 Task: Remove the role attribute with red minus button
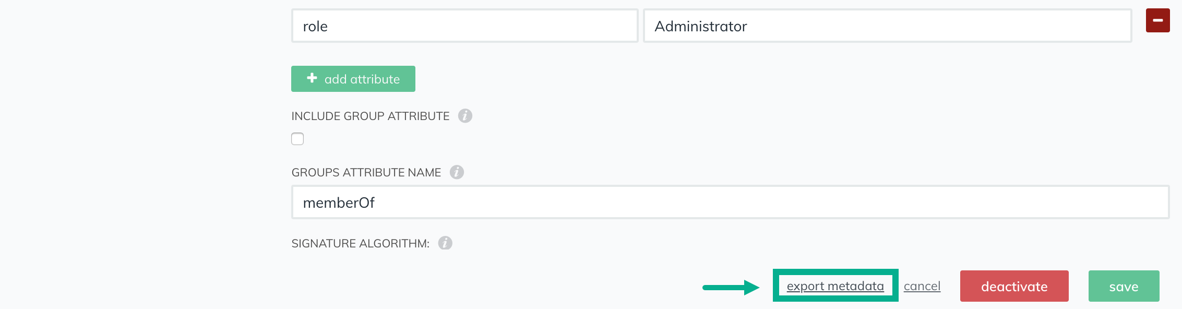(x=1157, y=20)
